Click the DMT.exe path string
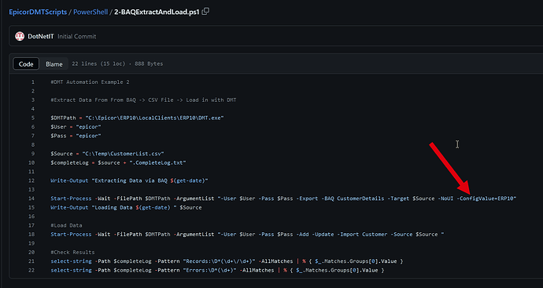This screenshot has width=543, height=288. coord(155,118)
